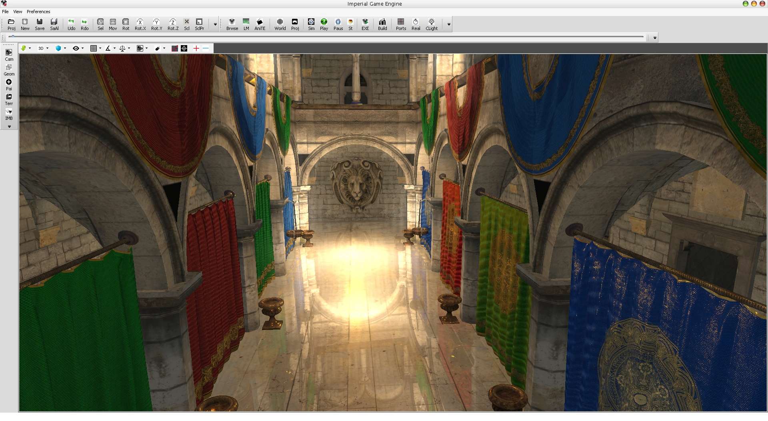Screen dimensions: 768x421
Task: Start simulation with Sim
Action: pyautogui.click(x=311, y=24)
